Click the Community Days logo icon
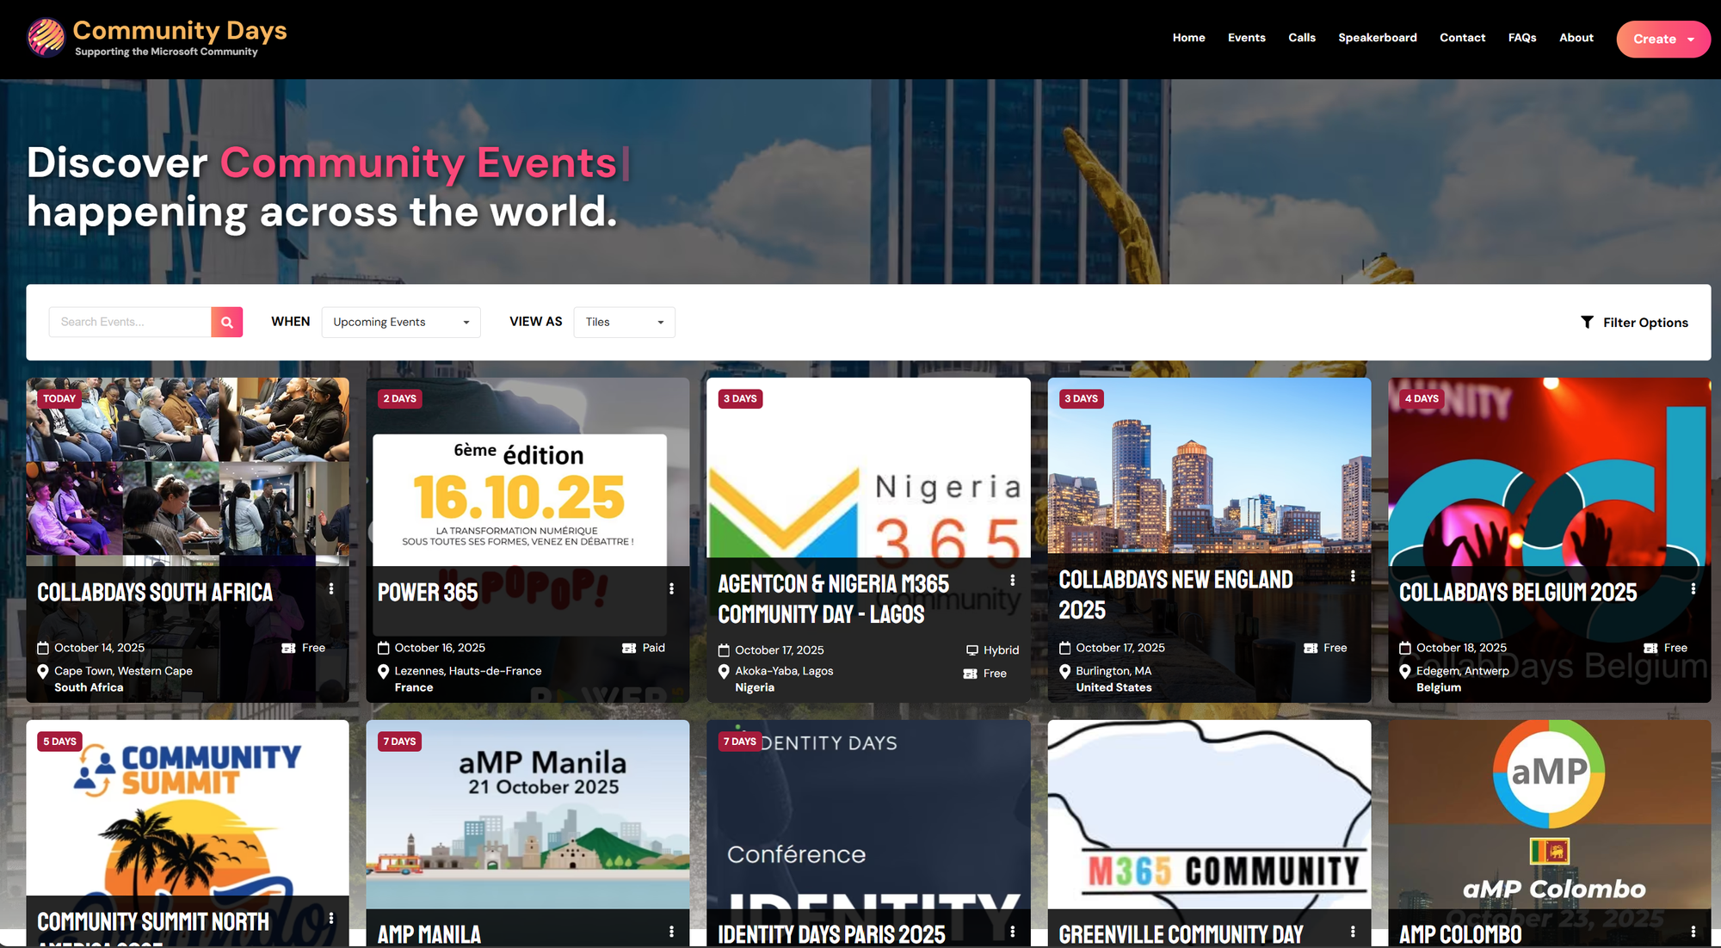Viewport: 1721px width, 948px height. point(46,38)
